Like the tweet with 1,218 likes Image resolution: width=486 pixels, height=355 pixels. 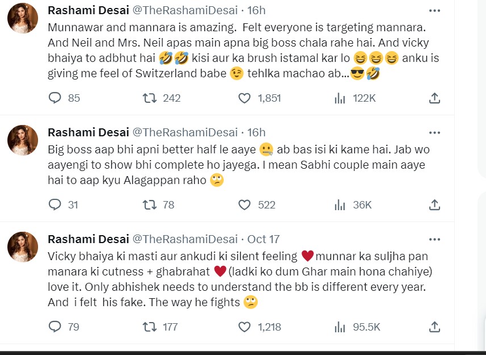pyautogui.click(x=244, y=327)
